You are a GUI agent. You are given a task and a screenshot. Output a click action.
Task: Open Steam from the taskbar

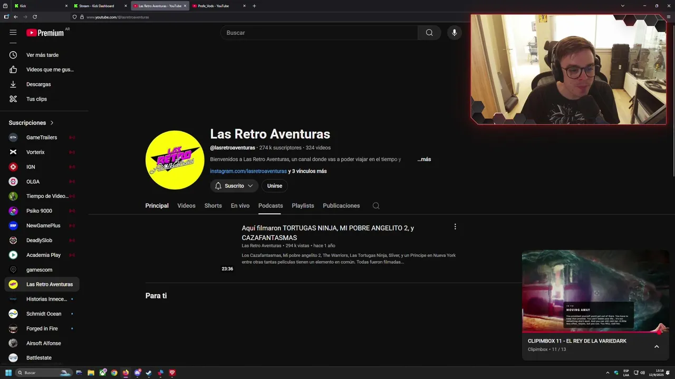[x=149, y=373]
